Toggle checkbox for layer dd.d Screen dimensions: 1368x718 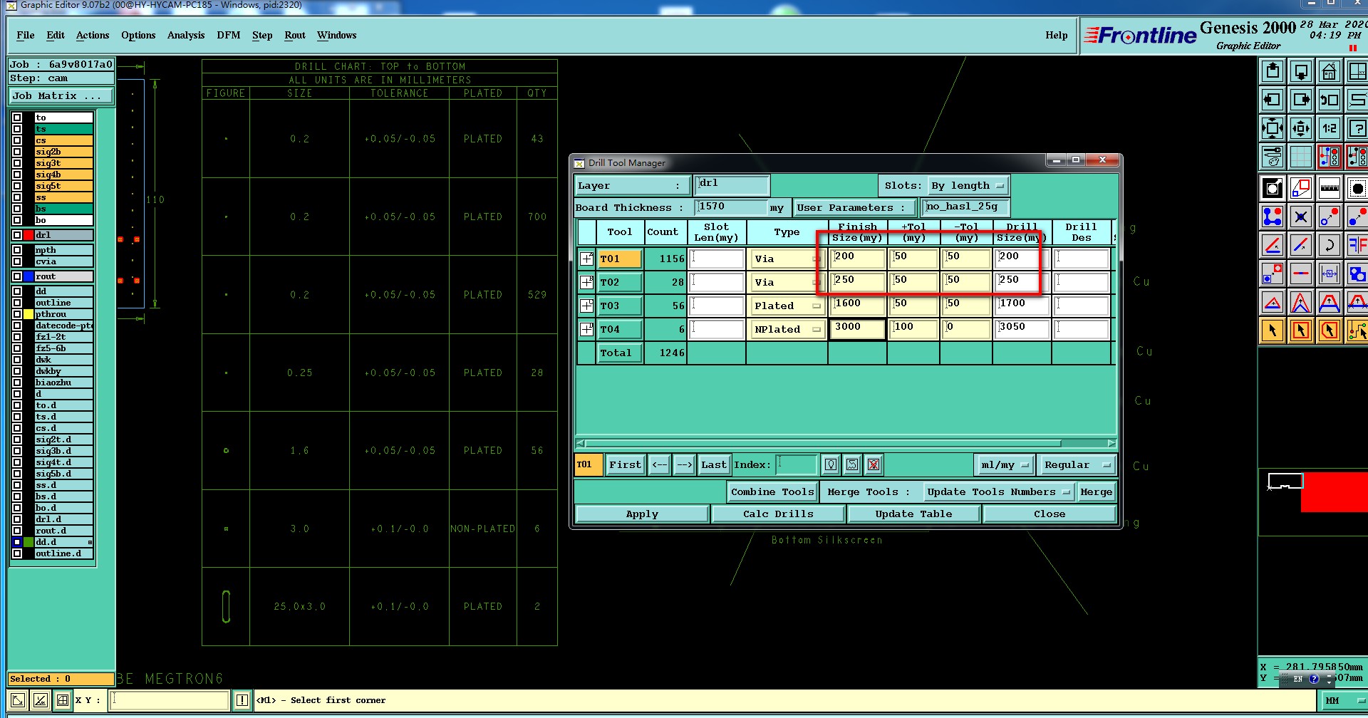pos(17,542)
